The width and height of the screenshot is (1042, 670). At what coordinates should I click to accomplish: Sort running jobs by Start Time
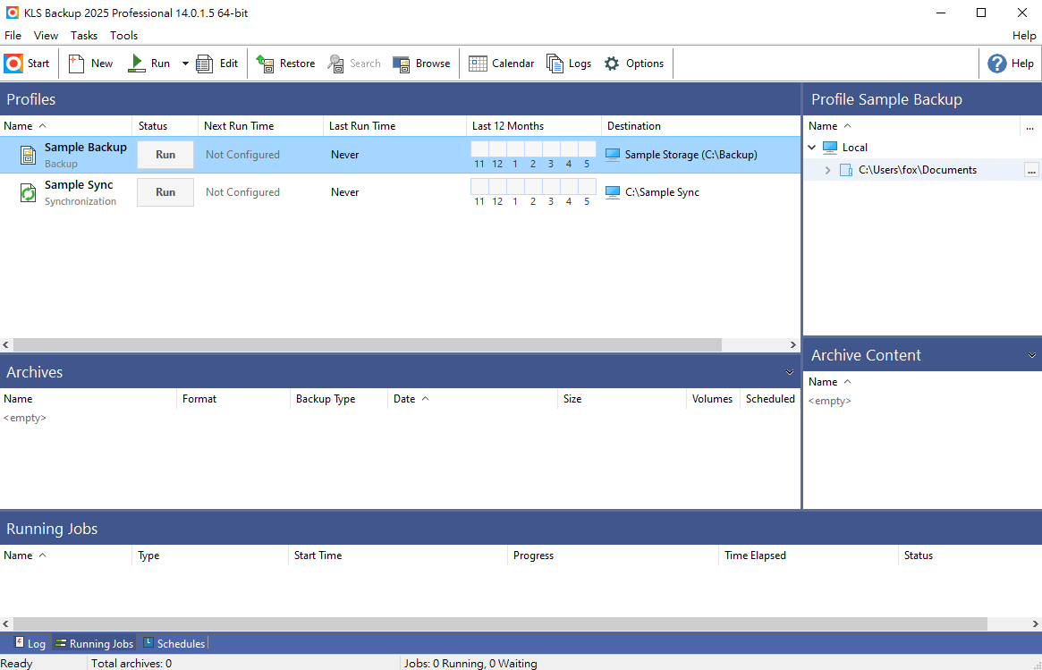(397, 556)
